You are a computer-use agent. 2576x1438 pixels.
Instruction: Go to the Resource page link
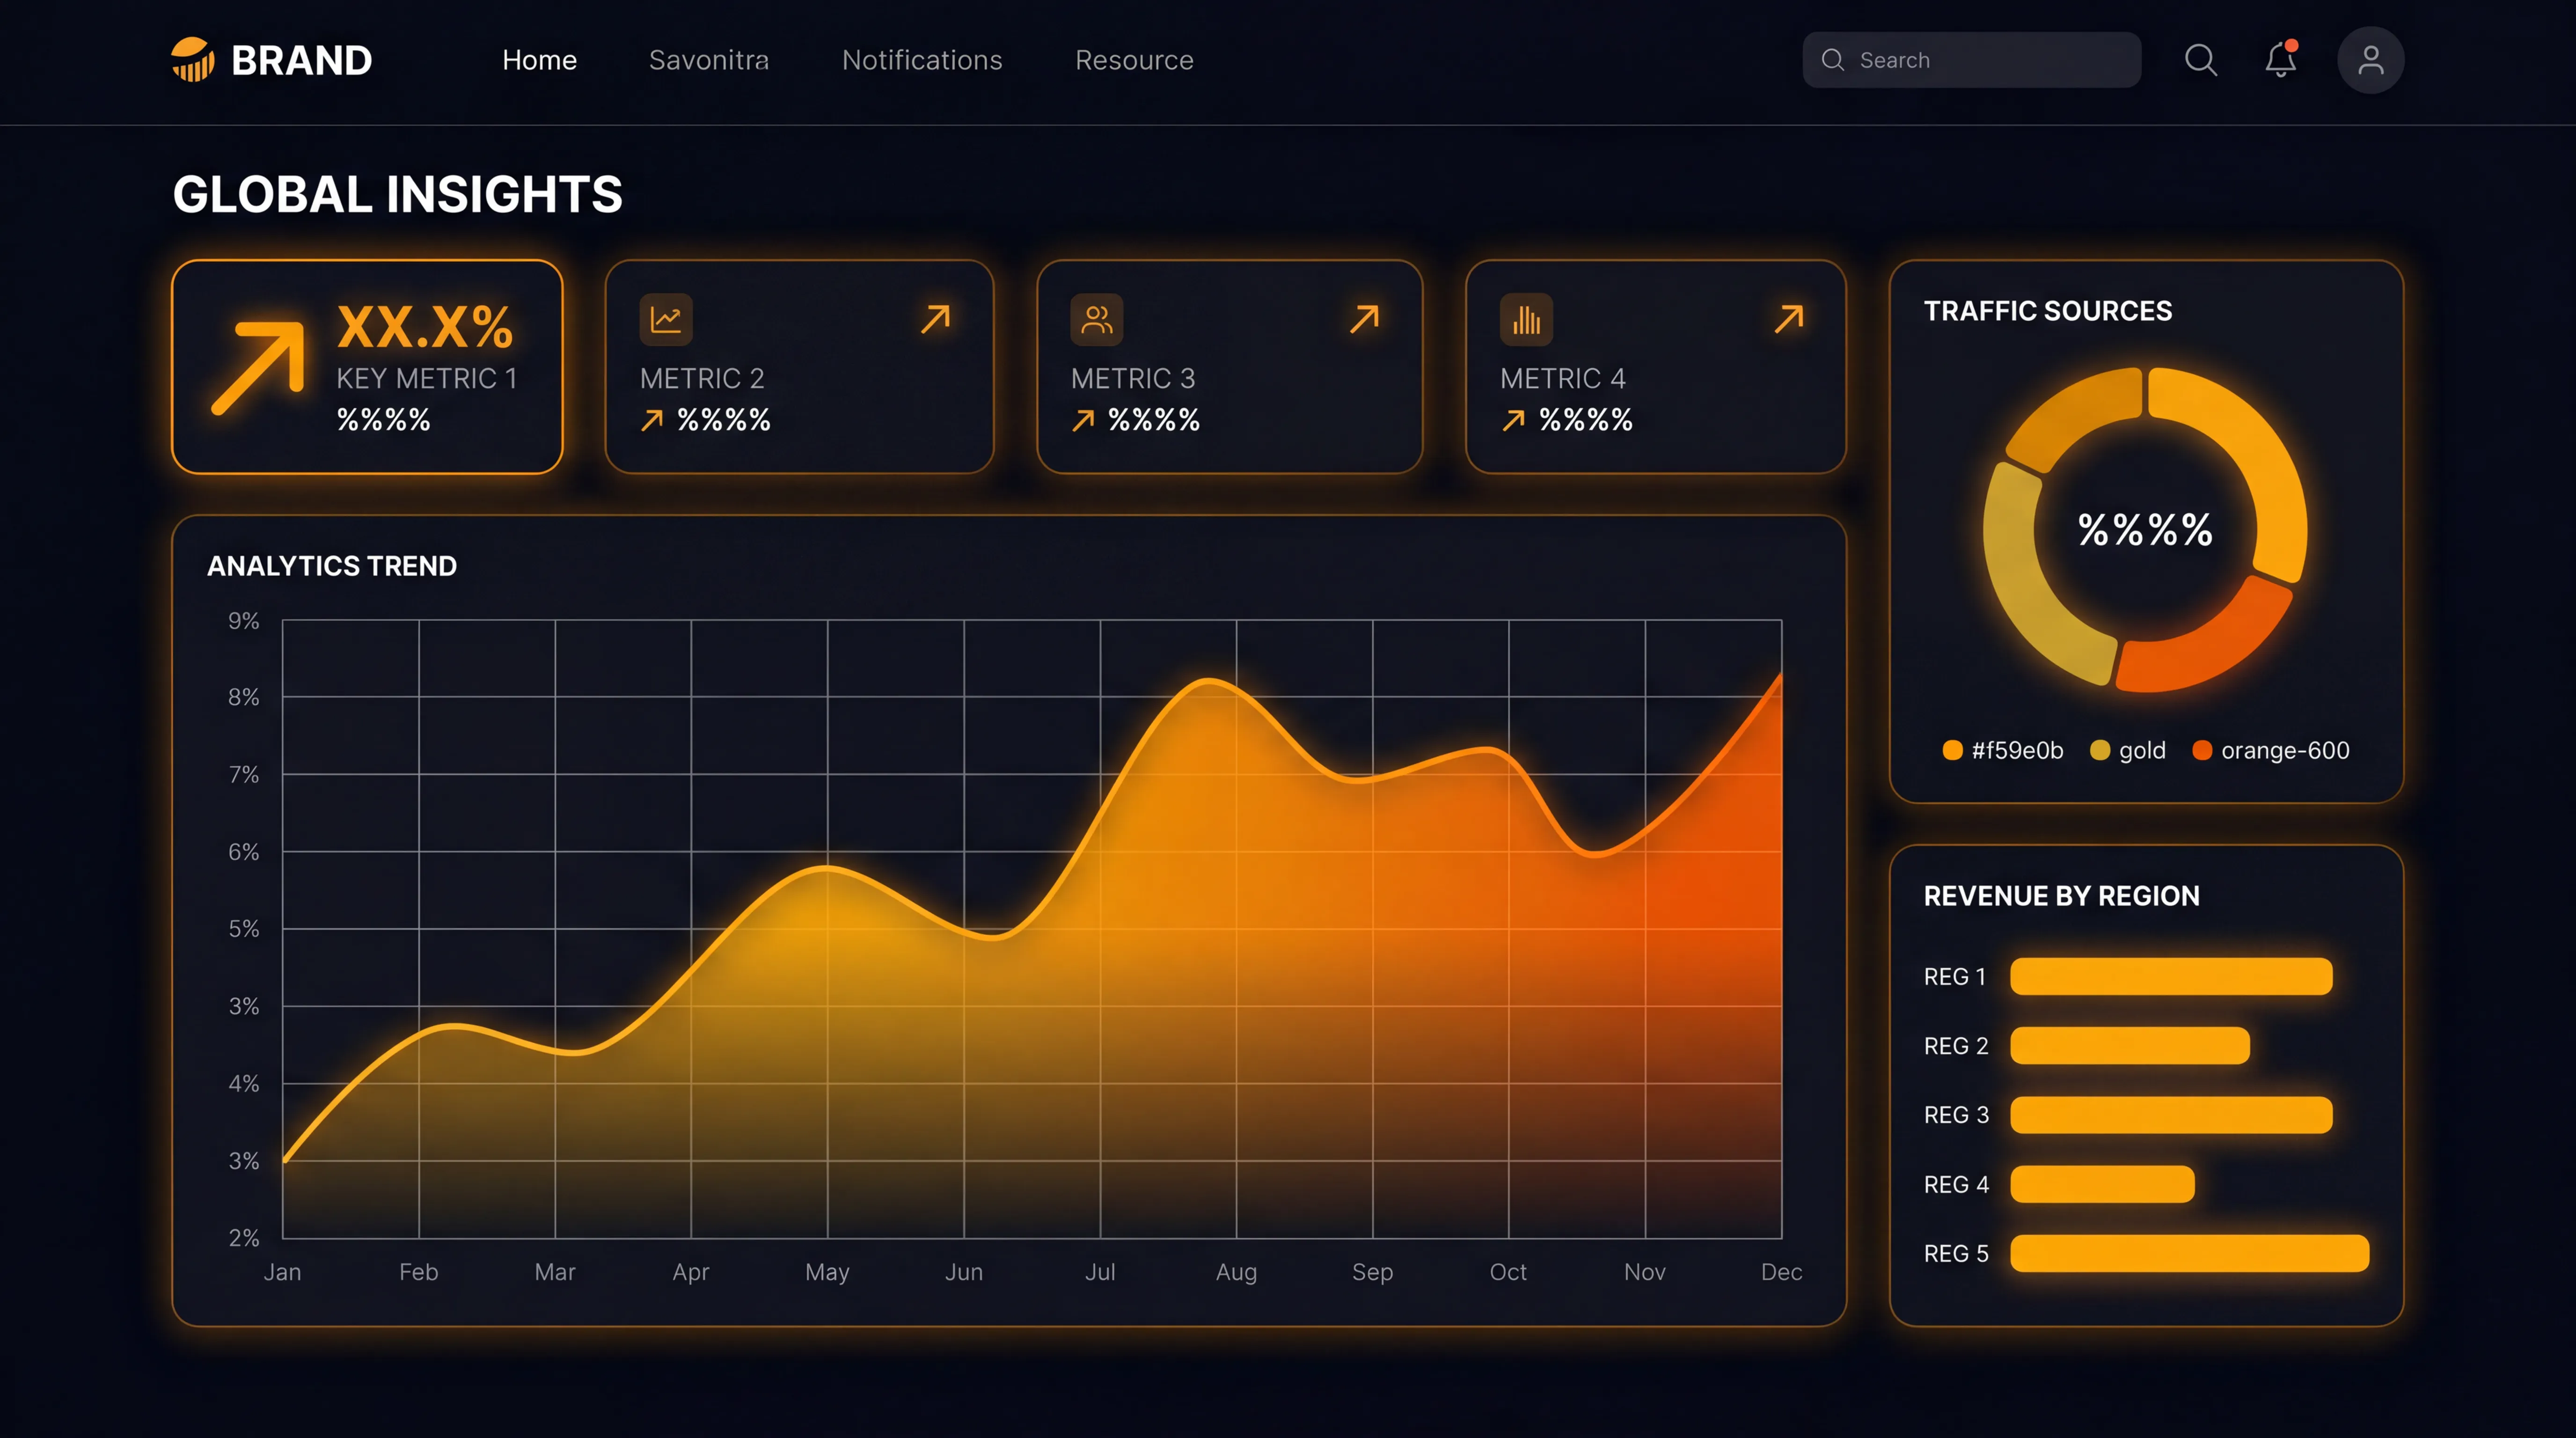click(1133, 60)
